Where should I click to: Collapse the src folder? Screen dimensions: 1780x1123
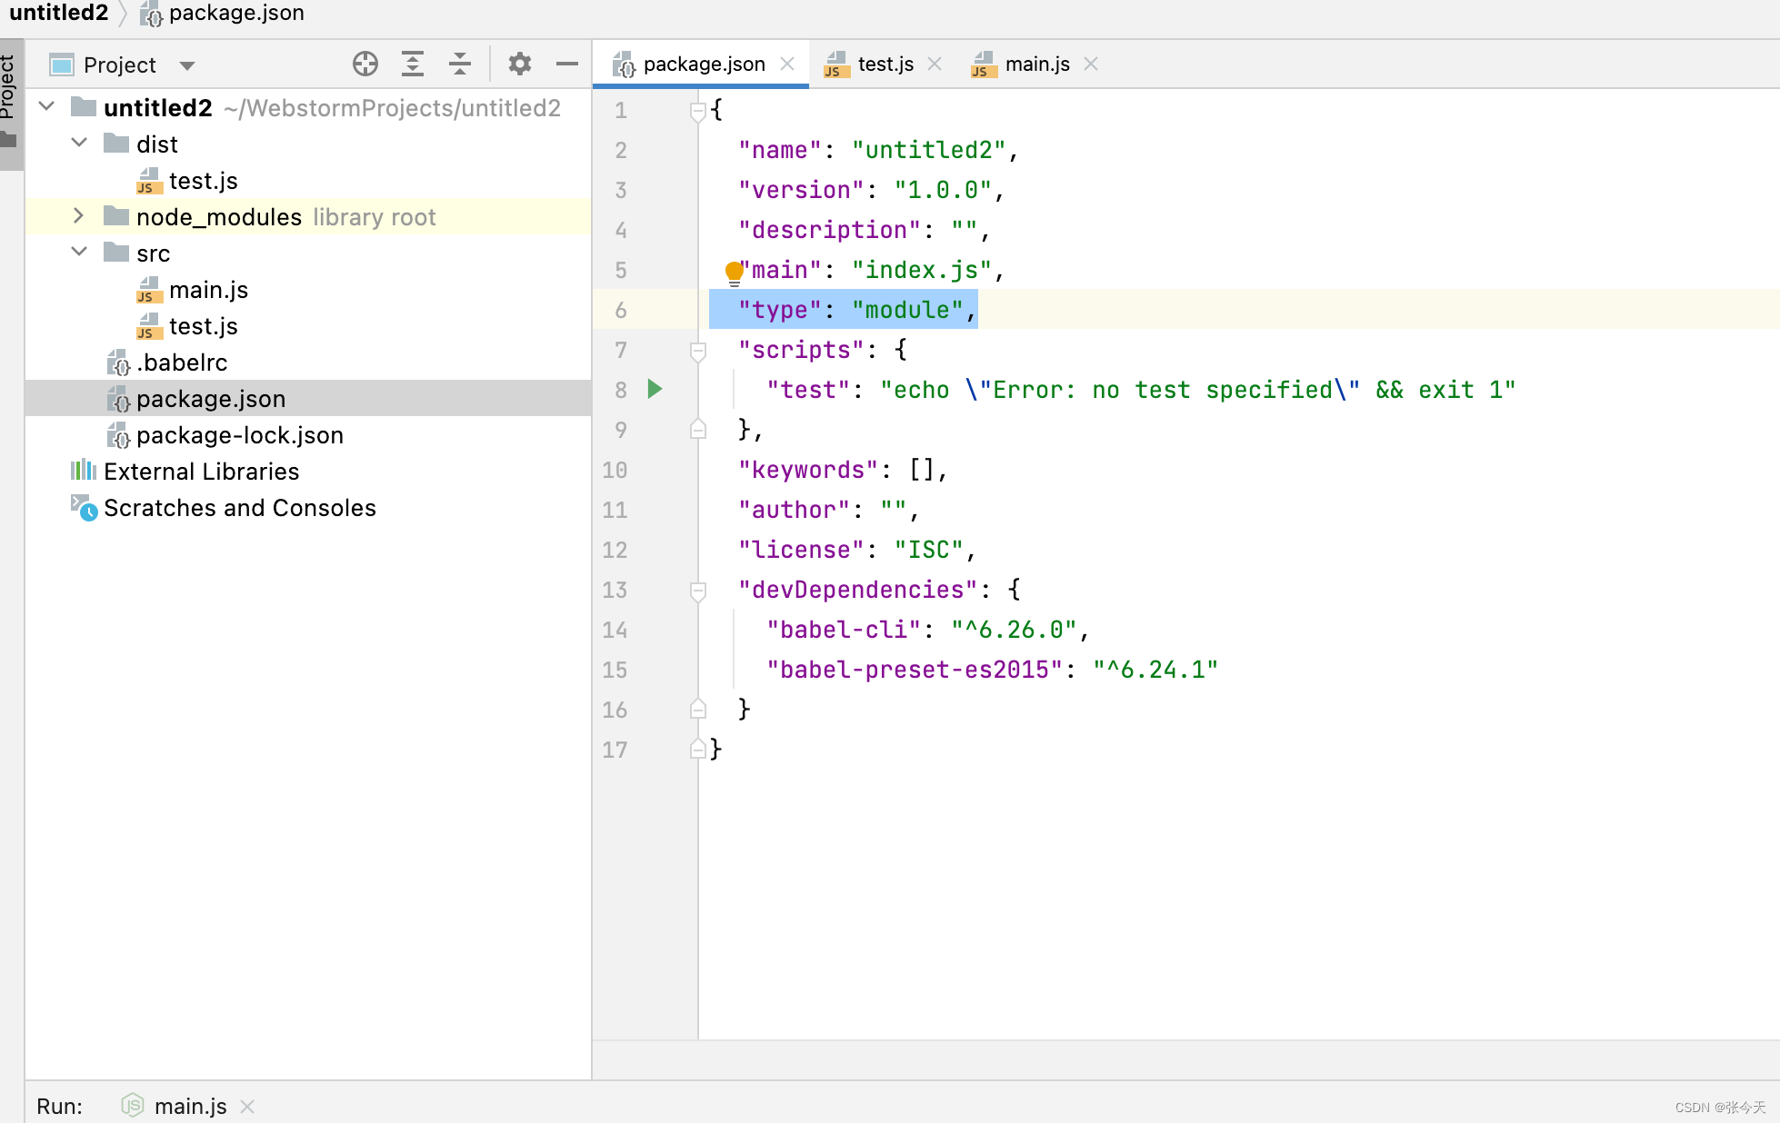tap(80, 253)
